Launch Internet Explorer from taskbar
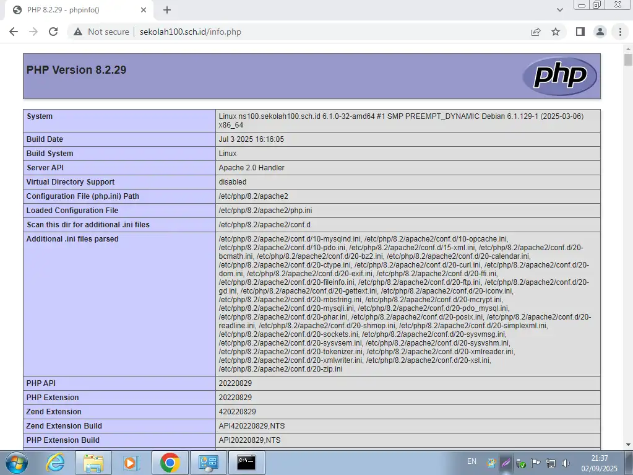Viewport: 633px width, 475px height. (x=55, y=463)
